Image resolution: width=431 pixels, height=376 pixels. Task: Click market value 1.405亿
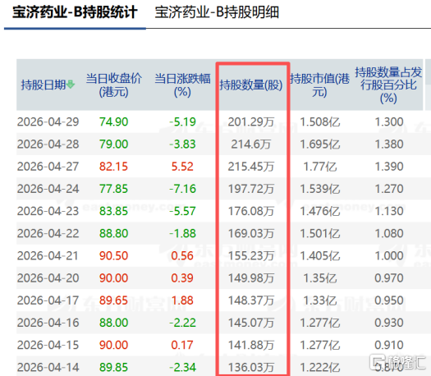click(x=320, y=255)
